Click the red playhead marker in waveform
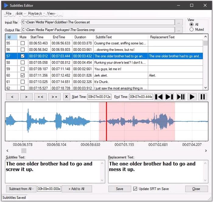 coord(106,122)
